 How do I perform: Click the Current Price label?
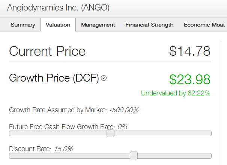pos(47,51)
